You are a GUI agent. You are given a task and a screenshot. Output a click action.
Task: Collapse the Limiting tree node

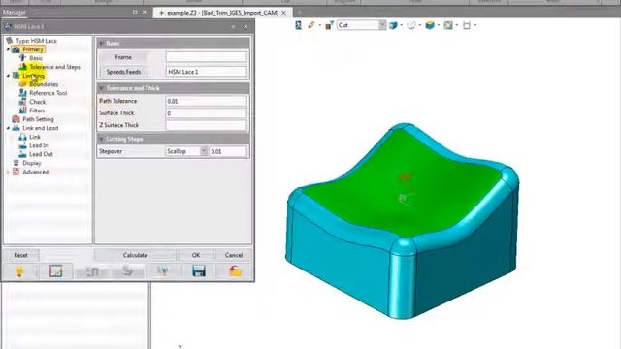click(8, 76)
